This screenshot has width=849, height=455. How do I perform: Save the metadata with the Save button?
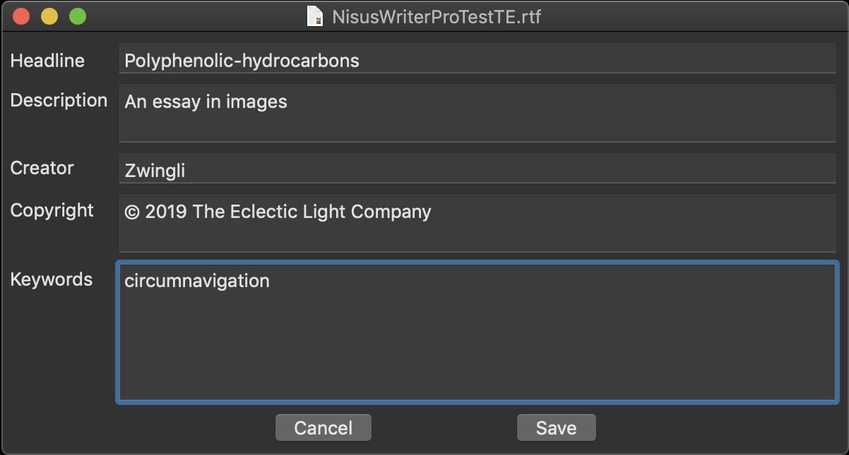point(556,427)
